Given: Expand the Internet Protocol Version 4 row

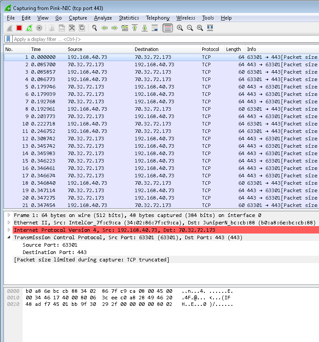Looking at the screenshot, I should pos(9,230).
